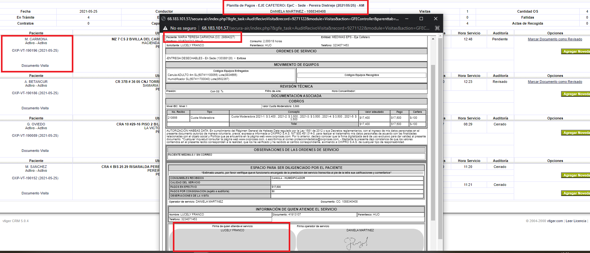This screenshot has height=253, width=590.
Task: Open Documento Visita for M. Sanchez
Action: pyautogui.click(x=35, y=193)
